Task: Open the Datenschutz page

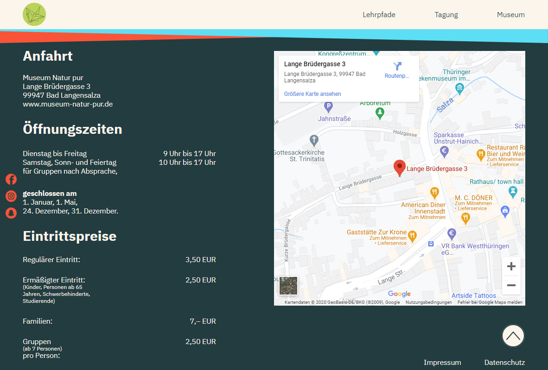Action: point(504,362)
